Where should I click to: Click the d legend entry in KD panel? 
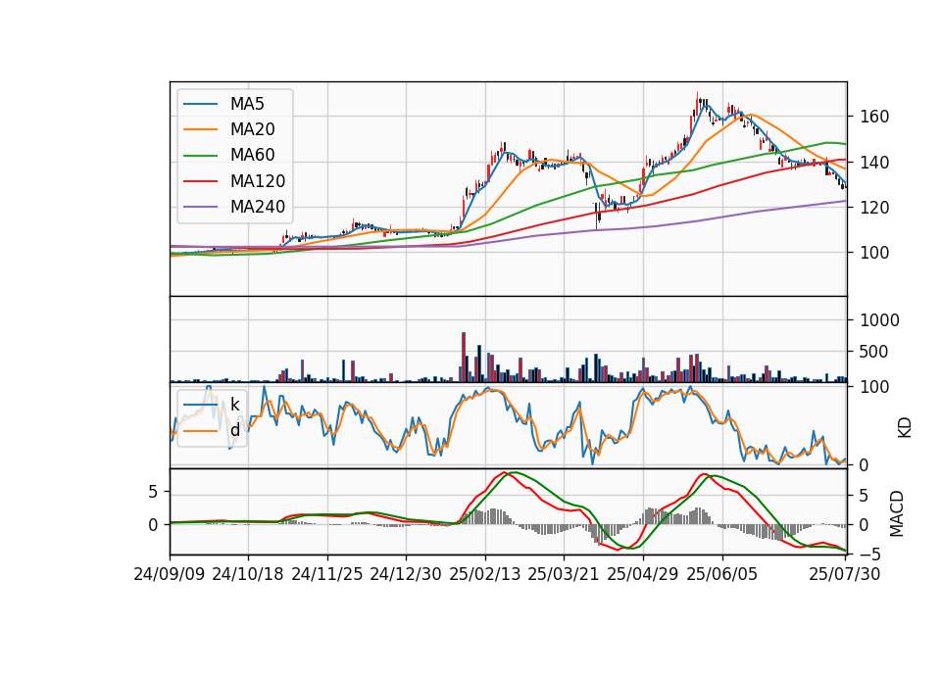pyautogui.click(x=212, y=430)
